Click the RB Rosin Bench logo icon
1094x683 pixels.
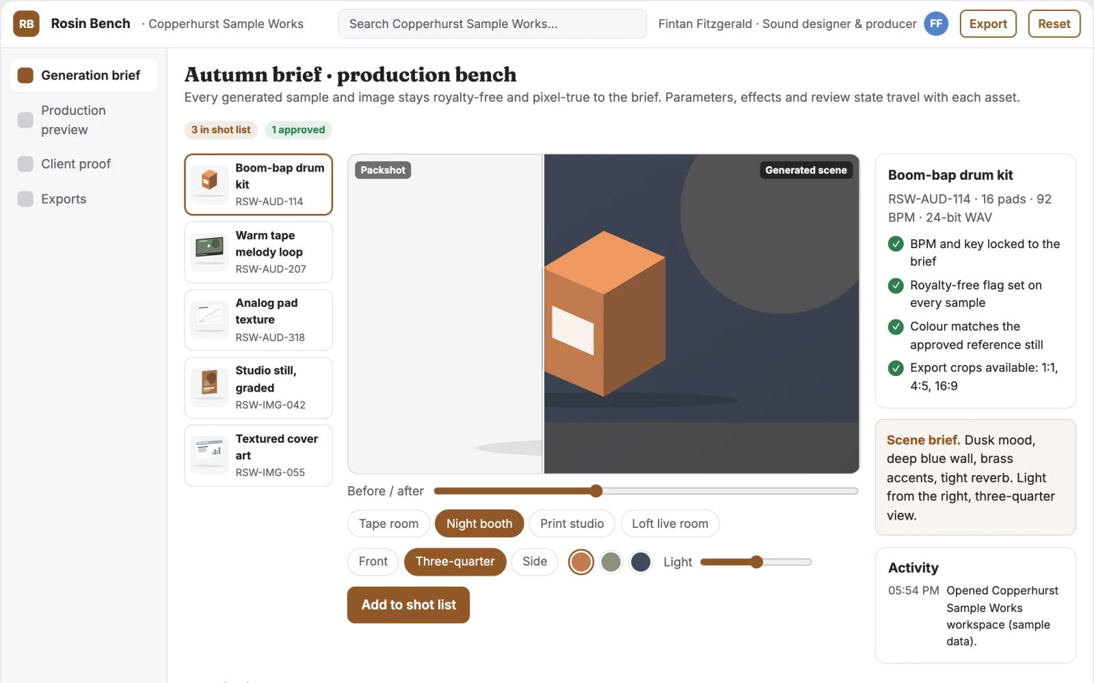click(26, 24)
